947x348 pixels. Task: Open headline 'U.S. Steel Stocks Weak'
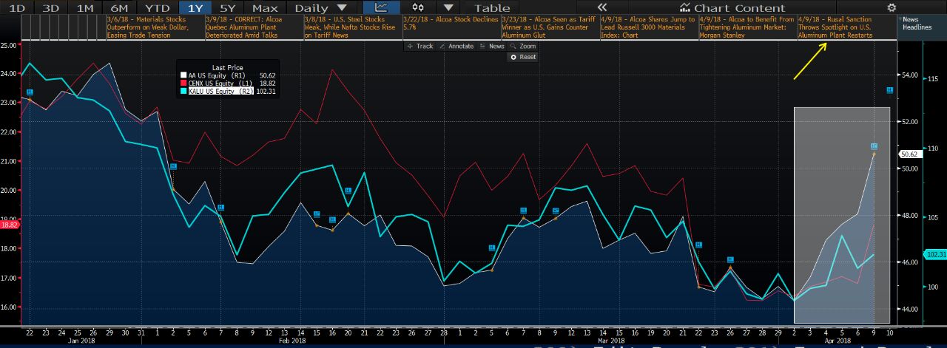[x=351, y=27]
